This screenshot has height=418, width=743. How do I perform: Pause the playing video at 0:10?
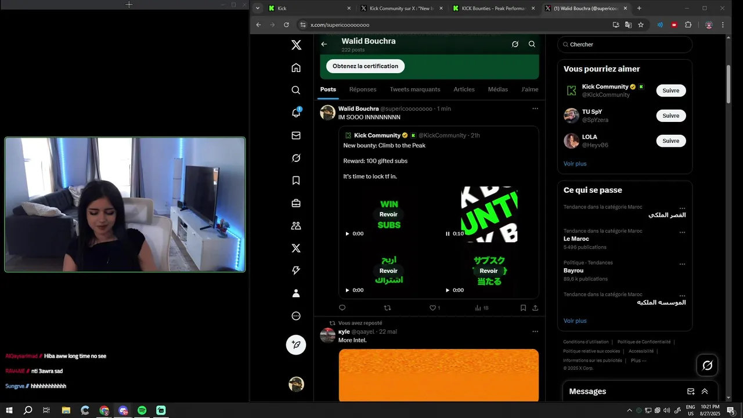click(x=448, y=233)
